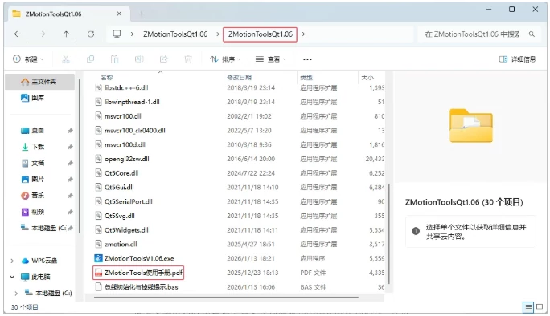
Task: Go back using the back arrow
Action: point(18,34)
